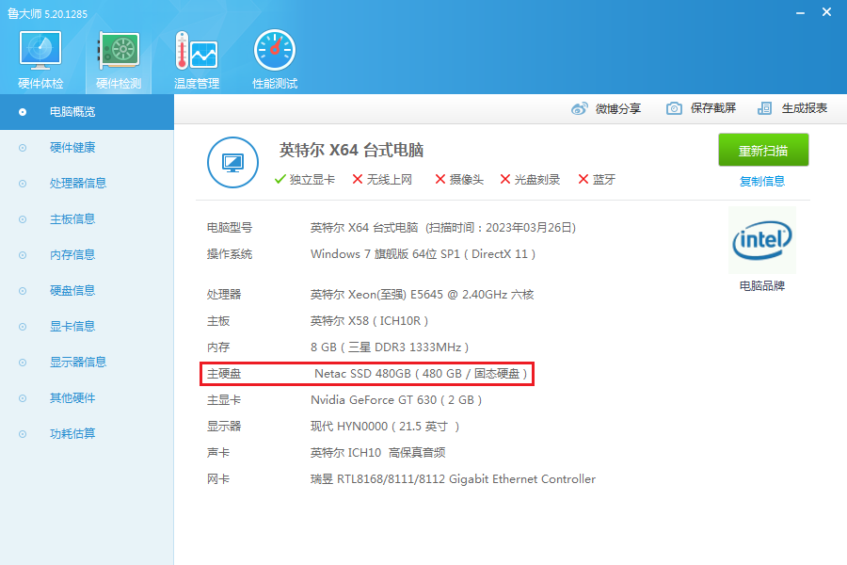Click the Nvidia GeForce GT 630 value

pyautogui.click(x=396, y=400)
